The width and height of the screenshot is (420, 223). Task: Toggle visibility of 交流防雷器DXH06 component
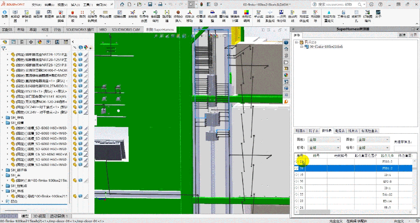coord(75,70)
